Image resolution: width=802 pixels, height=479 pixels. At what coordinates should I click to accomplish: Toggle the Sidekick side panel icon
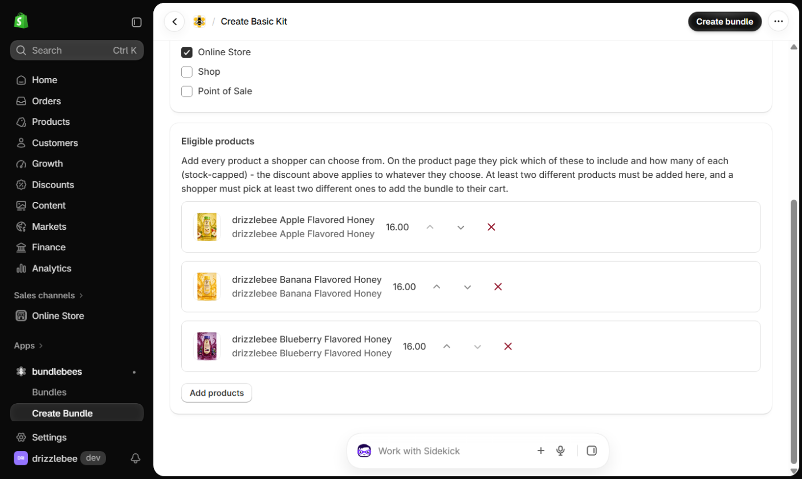pos(592,450)
